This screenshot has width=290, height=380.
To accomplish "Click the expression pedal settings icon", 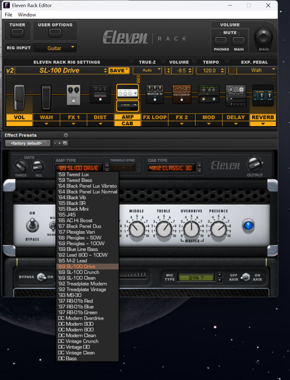I will [232, 71].
